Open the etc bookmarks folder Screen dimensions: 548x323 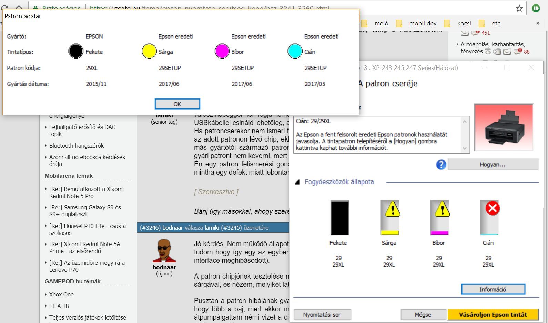(489, 23)
